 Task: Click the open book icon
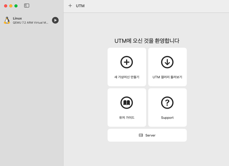(127, 103)
